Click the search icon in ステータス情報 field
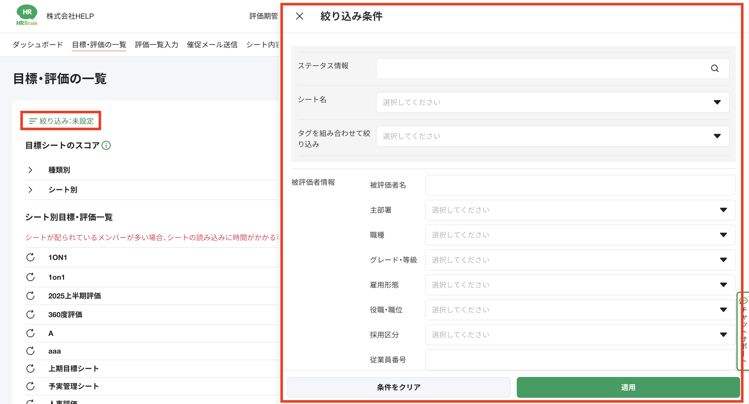This screenshot has height=404, width=749. 714,69
